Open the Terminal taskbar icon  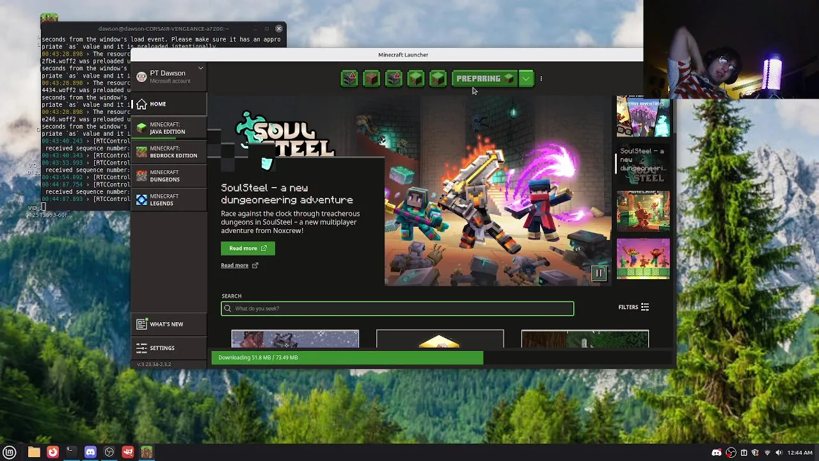[71, 452]
